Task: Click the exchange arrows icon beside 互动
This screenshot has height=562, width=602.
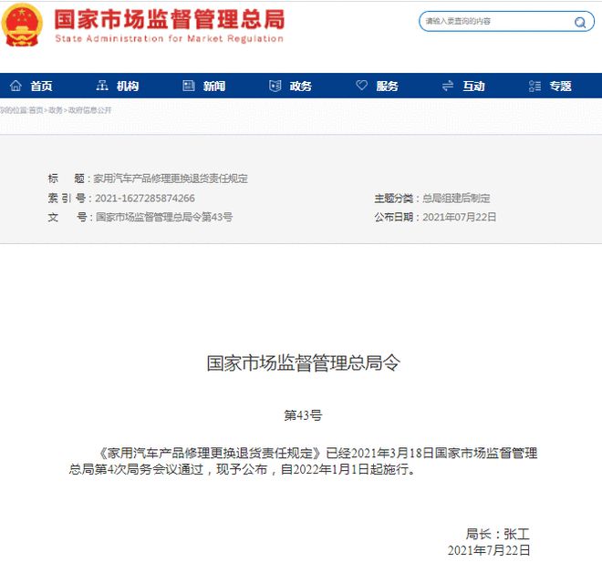Action: click(x=448, y=86)
